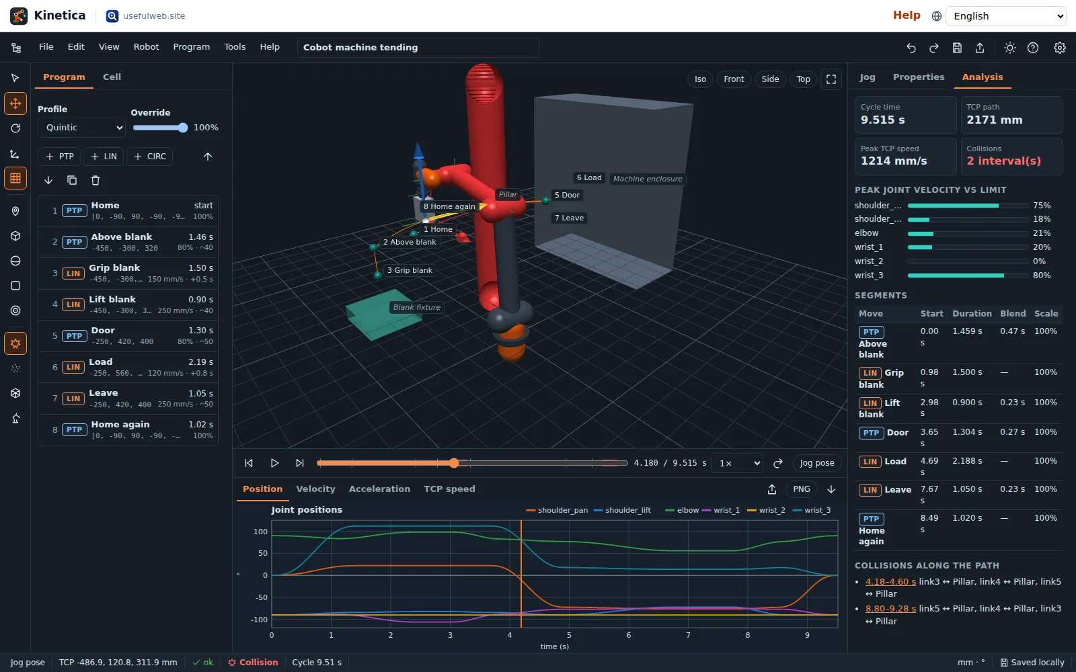This screenshot has height=672, width=1076.
Task: Open the scene tree icon left of File
Action: click(x=16, y=48)
